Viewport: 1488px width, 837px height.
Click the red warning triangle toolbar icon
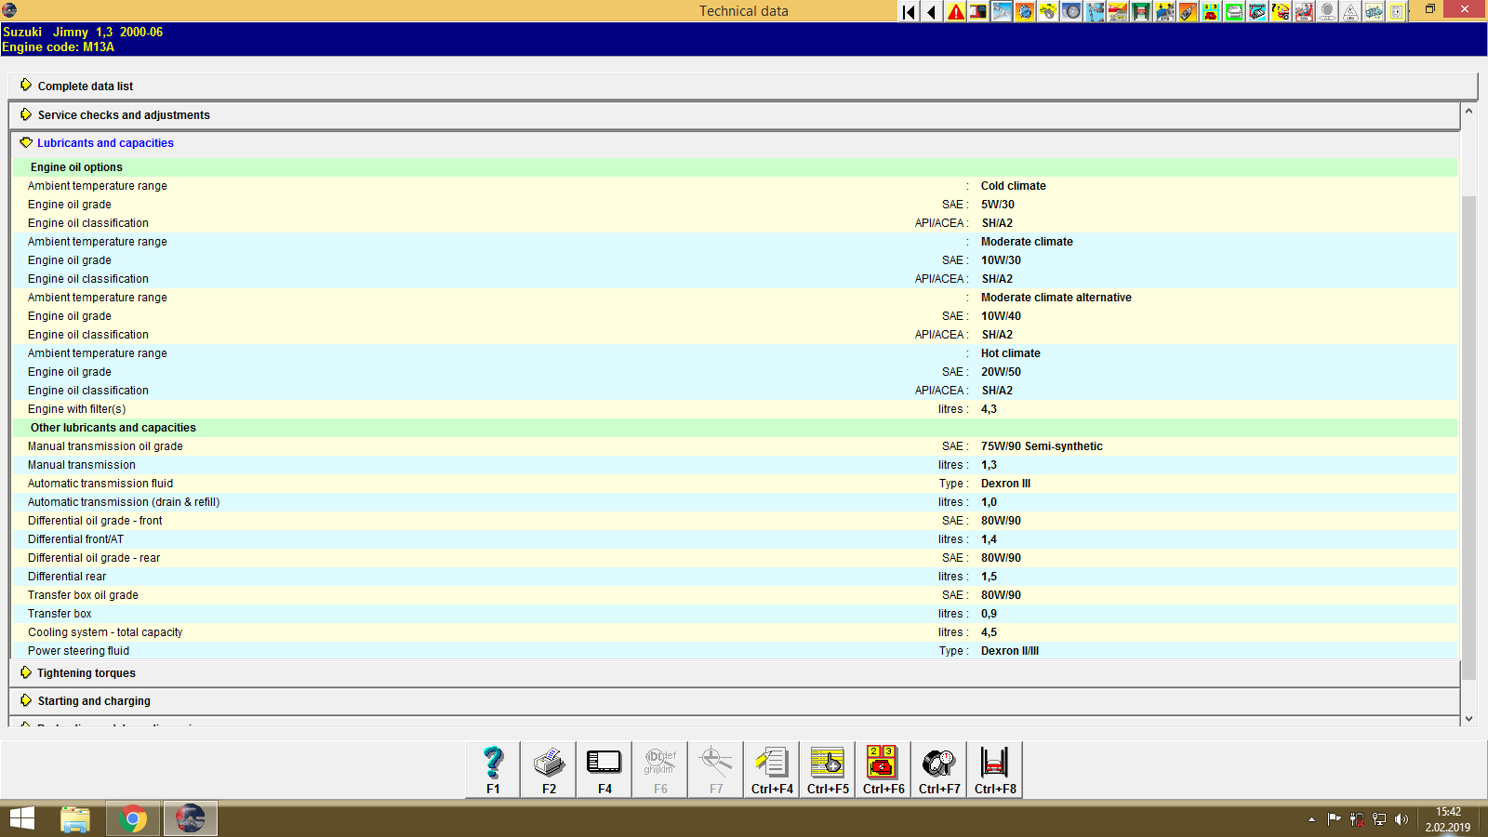pos(954,12)
